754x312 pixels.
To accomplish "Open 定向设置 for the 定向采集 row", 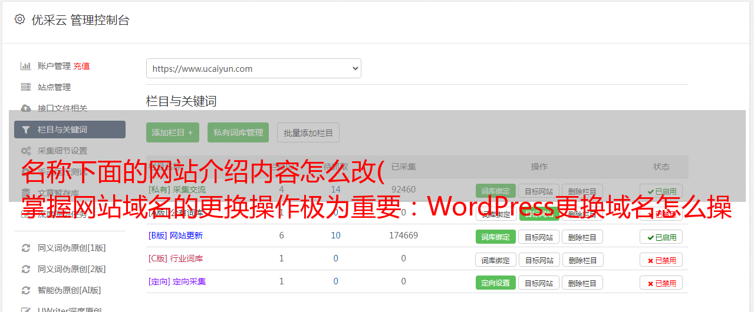I will (496, 283).
